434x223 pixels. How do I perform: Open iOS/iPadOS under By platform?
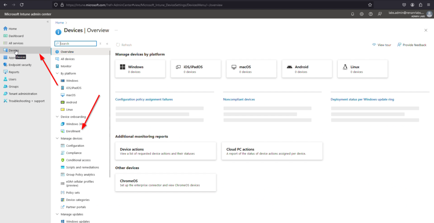74,88
